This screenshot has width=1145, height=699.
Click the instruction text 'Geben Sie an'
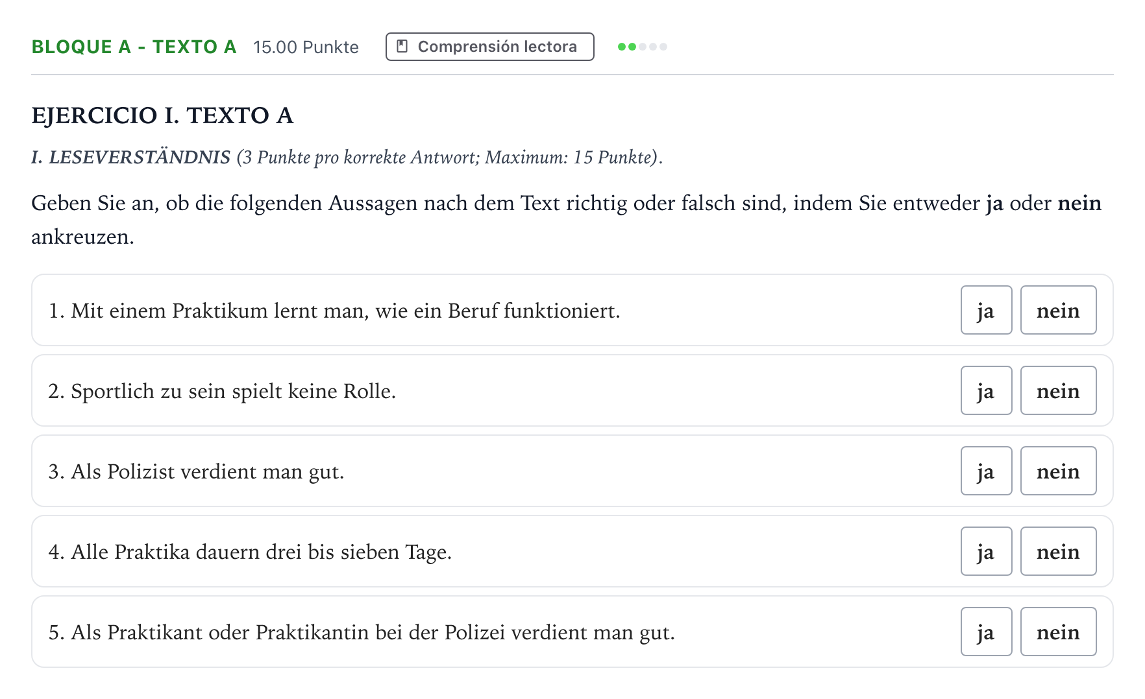tap(566, 220)
